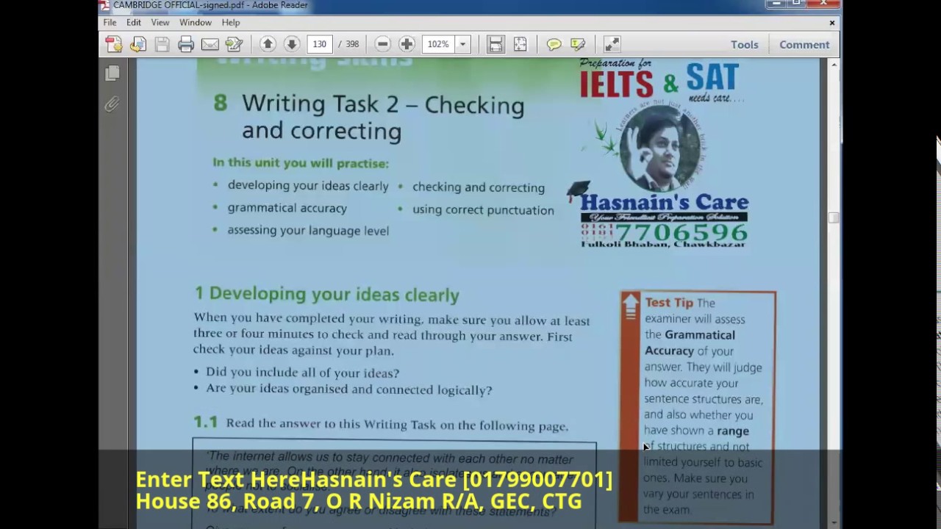The height and width of the screenshot is (529, 941).
Task: Open the File menu
Action: pyautogui.click(x=110, y=23)
